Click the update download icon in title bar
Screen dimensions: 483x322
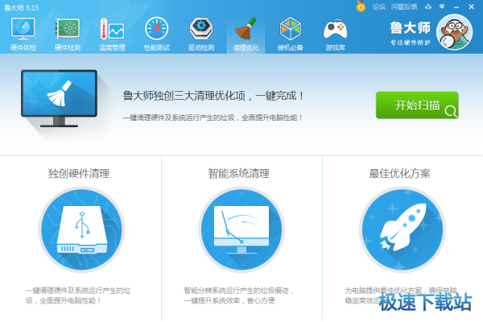428,6
